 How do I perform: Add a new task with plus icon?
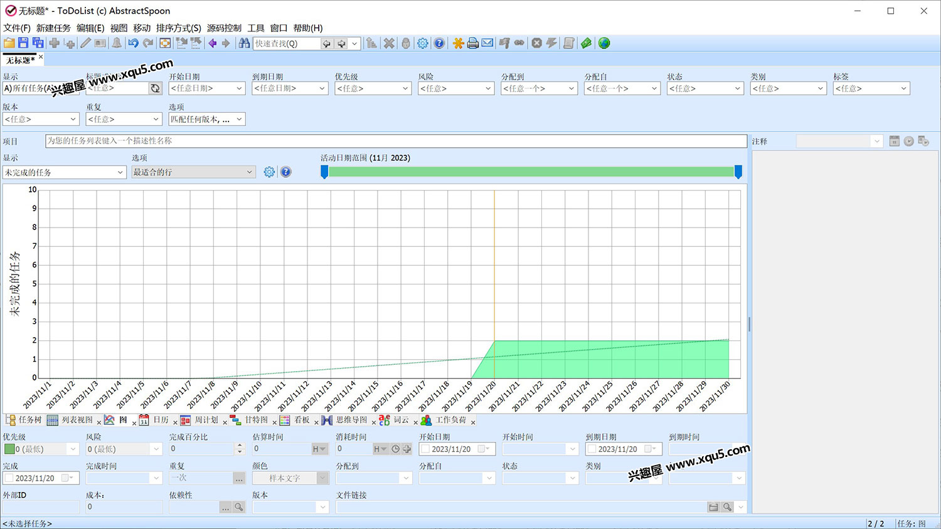(x=55, y=43)
